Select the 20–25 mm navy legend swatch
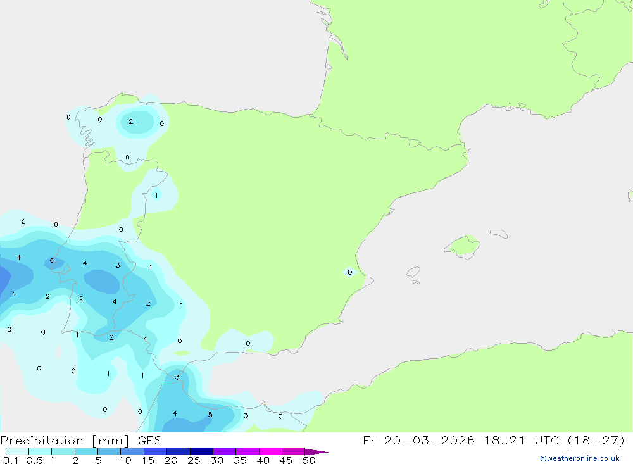The width and height of the screenshot is (633, 464). click(x=178, y=451)
